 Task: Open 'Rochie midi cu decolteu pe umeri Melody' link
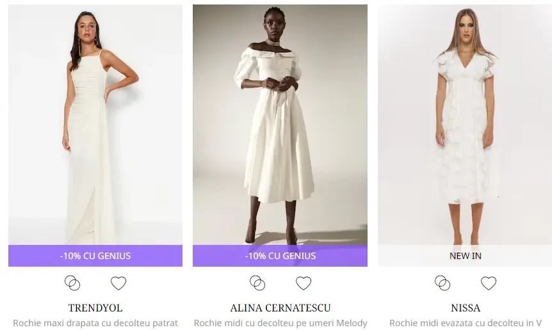click(x=280, y=323)
